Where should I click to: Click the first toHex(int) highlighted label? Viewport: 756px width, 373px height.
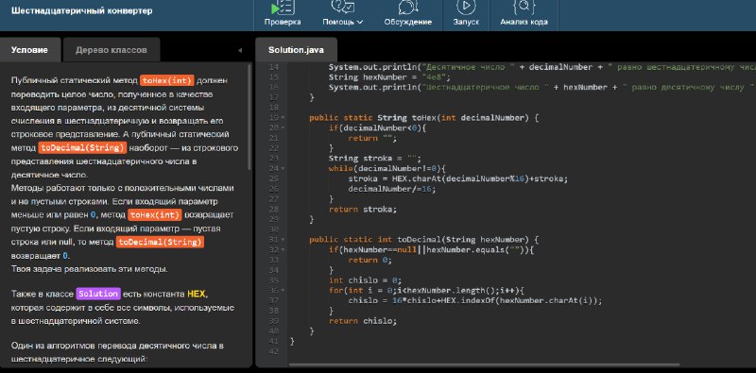click(x=167, y=80)
